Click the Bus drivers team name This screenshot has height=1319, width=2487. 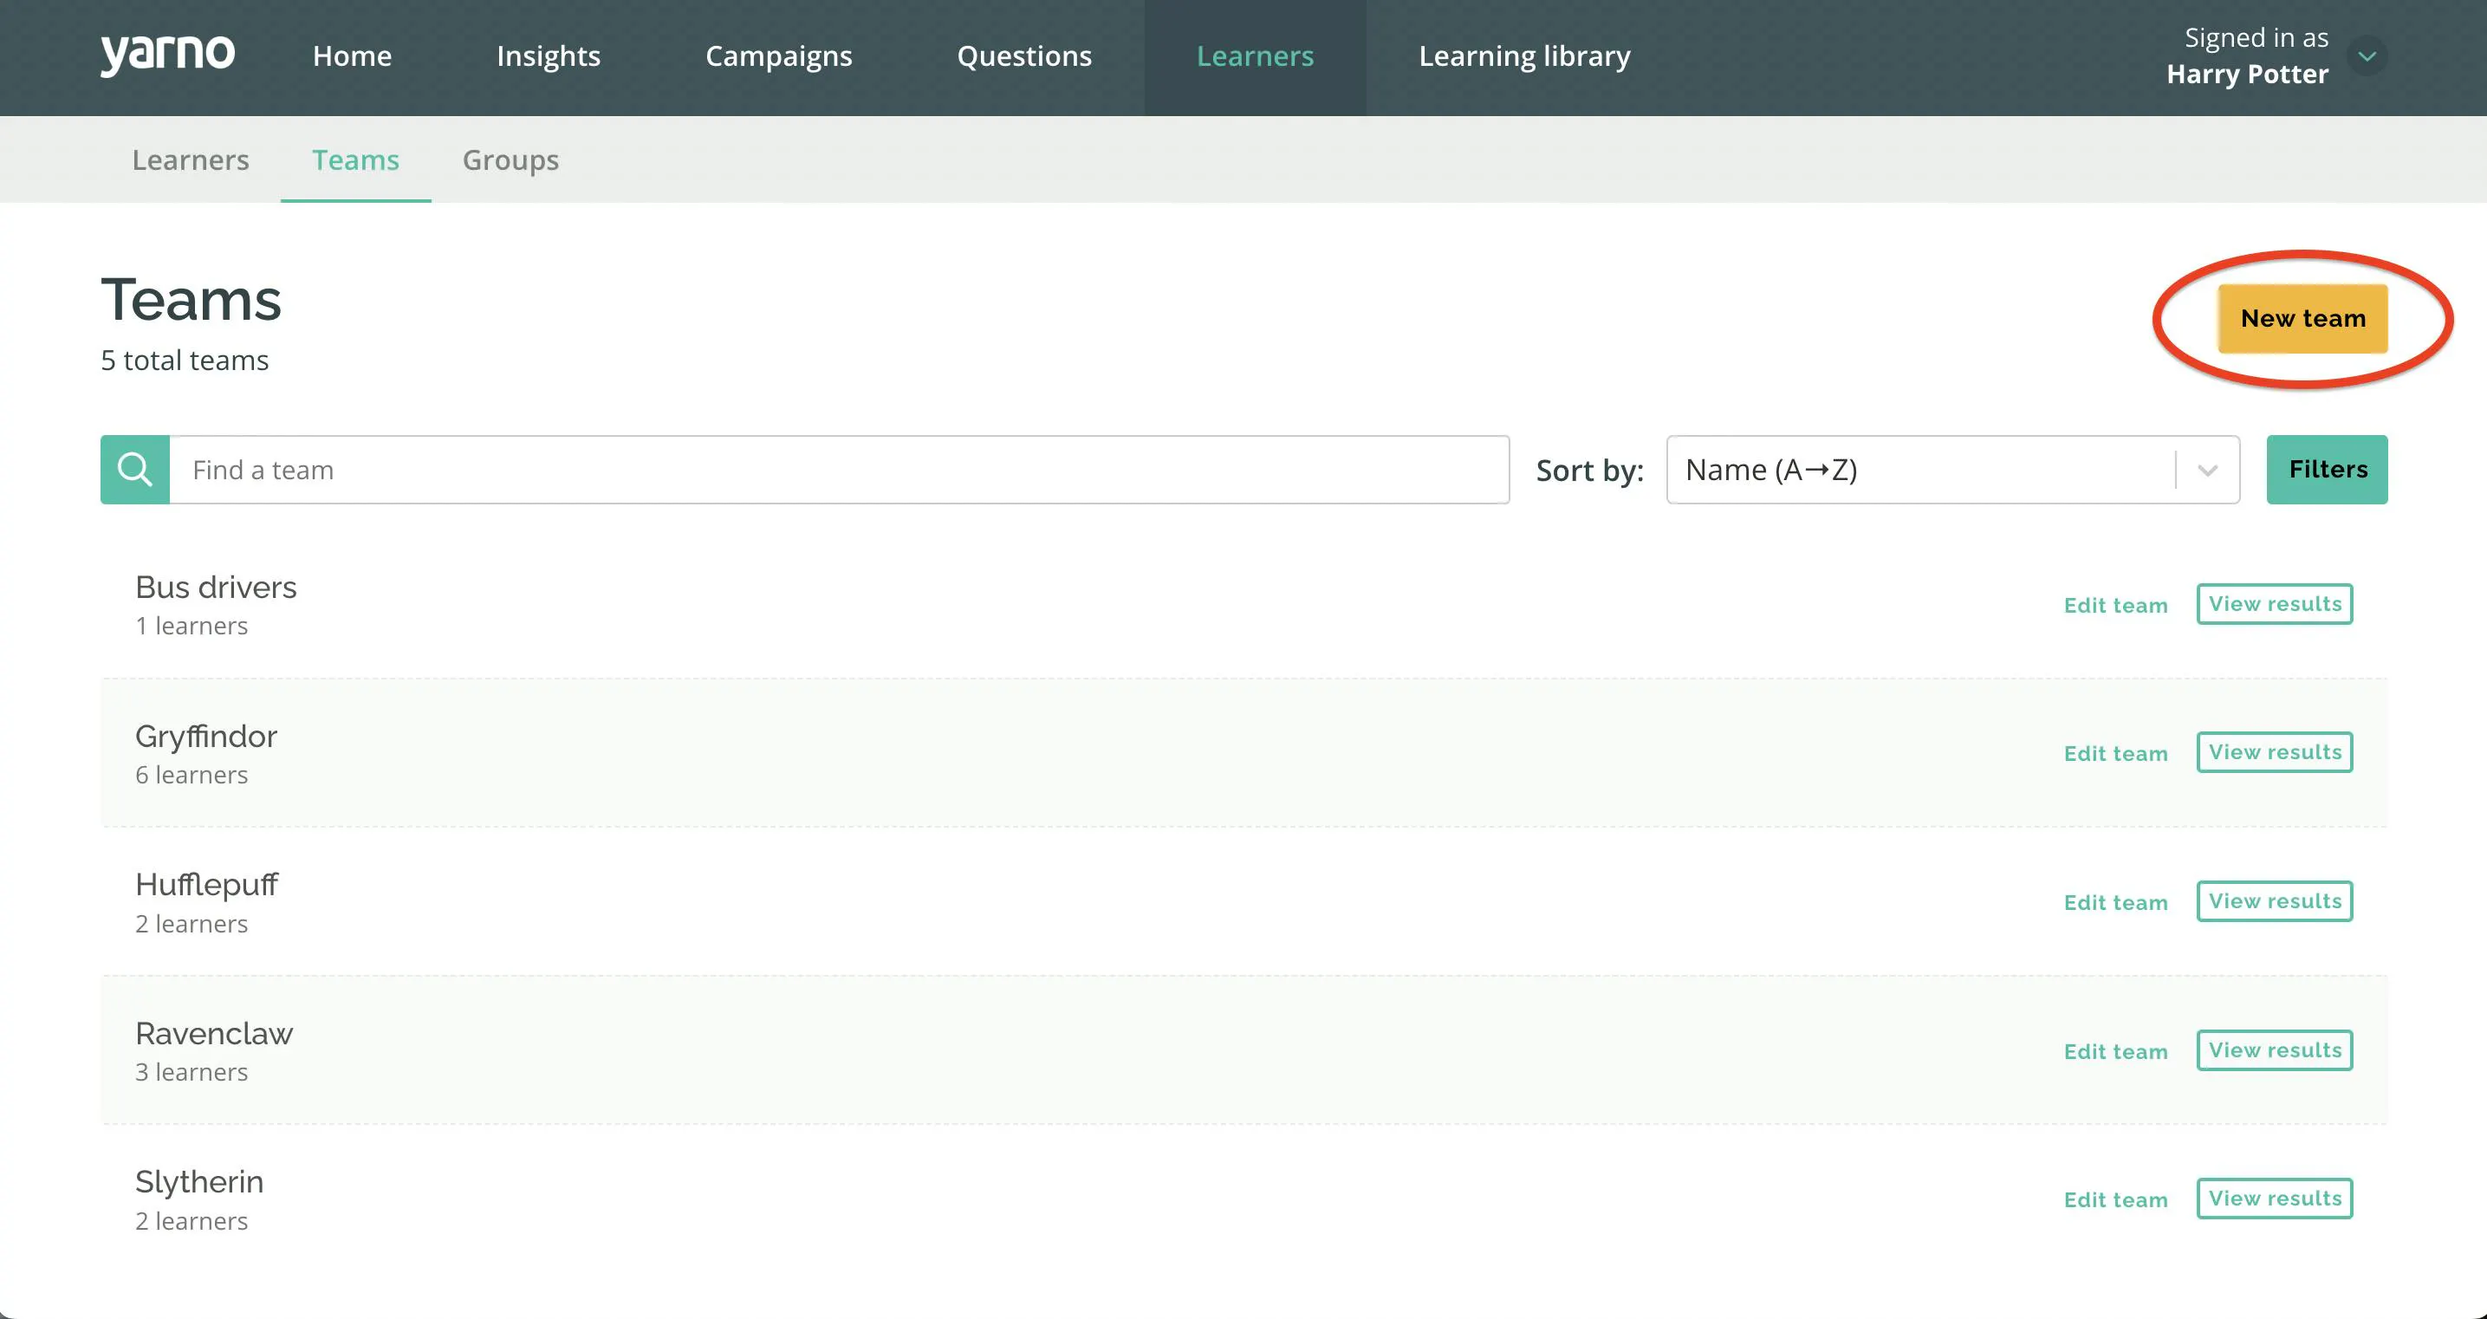pyautogui.click(x=215, y=587)
